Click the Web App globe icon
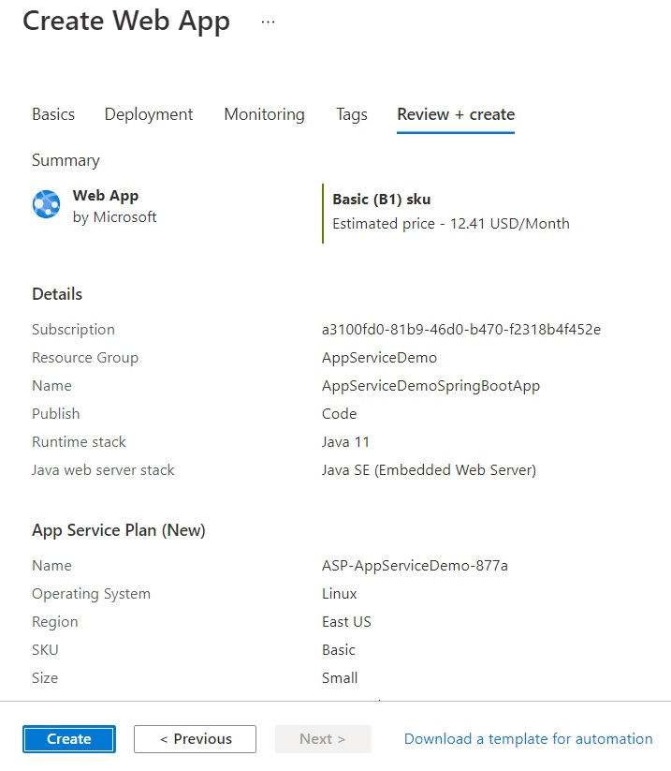Viewport: 671px width, 771px height. (x=46, y=204)
